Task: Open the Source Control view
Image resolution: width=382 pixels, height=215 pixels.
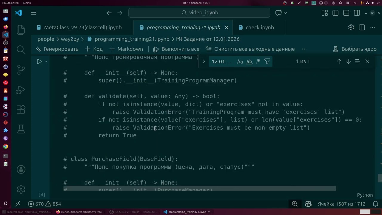Action: pos(21,69)
